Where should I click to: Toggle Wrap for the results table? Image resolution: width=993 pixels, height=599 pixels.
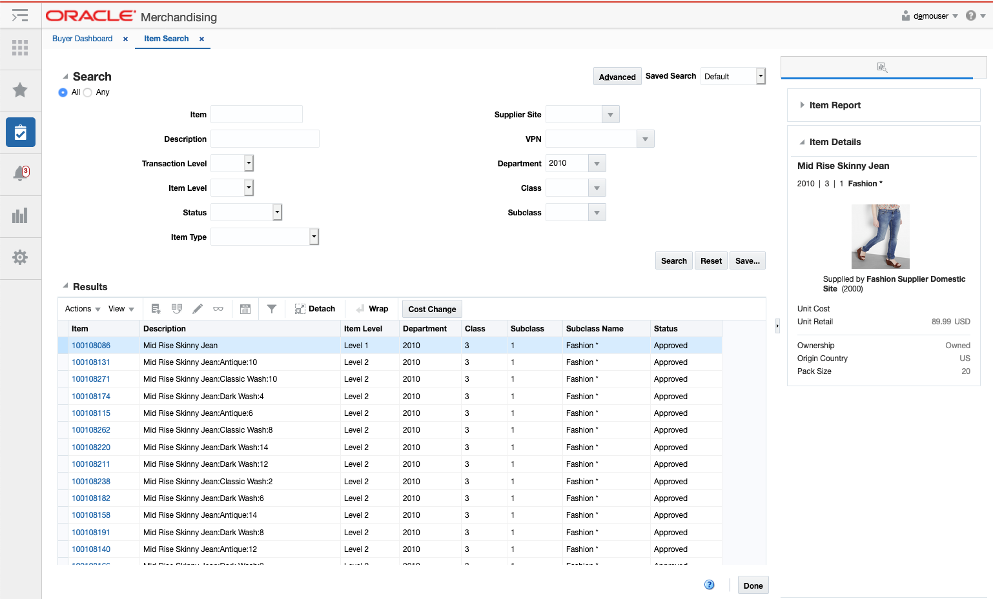click(x=371, y=308)
